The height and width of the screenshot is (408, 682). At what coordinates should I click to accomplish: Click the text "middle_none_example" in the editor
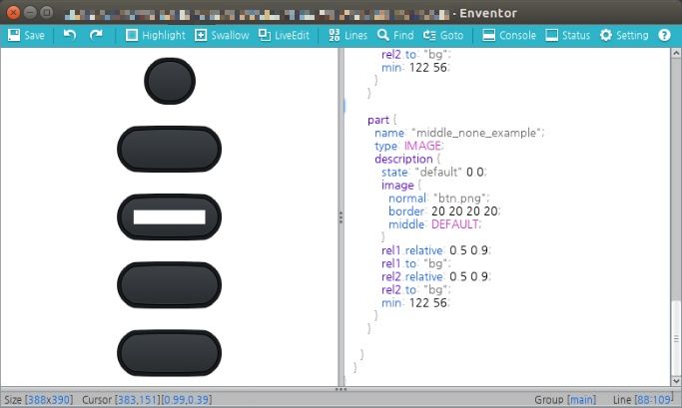click(x=476, y=133)
